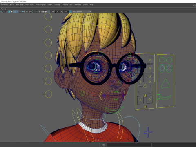Select the green circle control on the cheek
Viewport: 196px width, 147px height.
pos(82,94)
